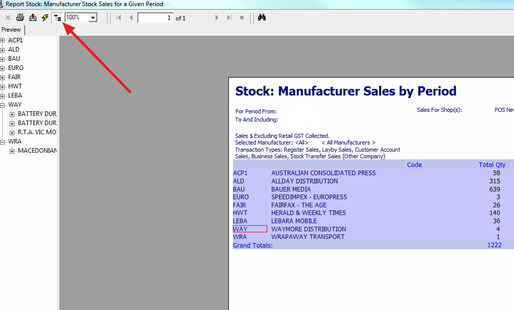
Task: Select ALD in the group tree
Action: tap(14, 50)
